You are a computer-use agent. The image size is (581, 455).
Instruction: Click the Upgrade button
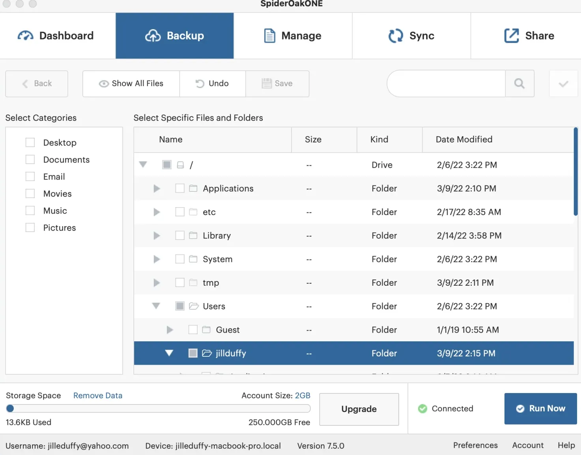click(359, 409)
